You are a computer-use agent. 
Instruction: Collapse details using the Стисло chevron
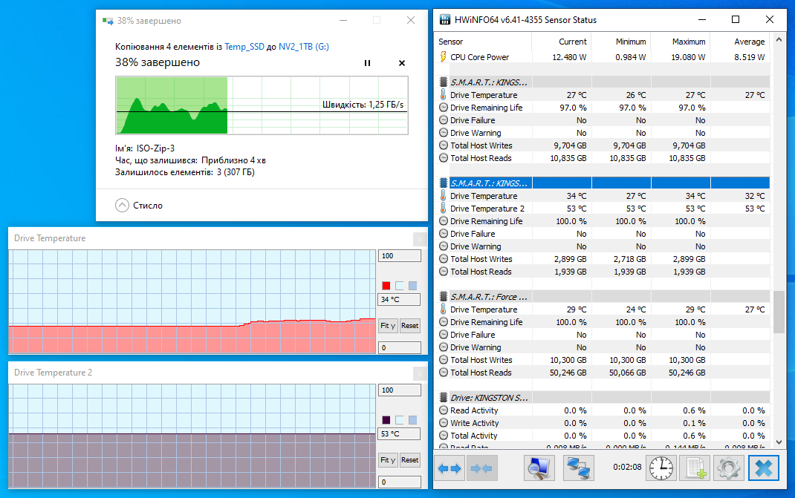(x=122, y=206)
